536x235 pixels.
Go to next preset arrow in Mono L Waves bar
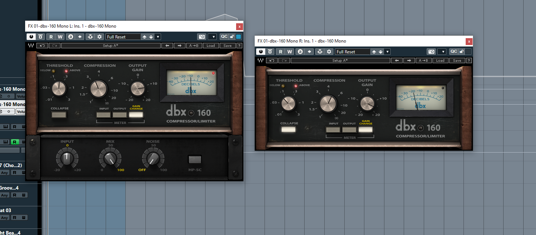click(179, 46)
